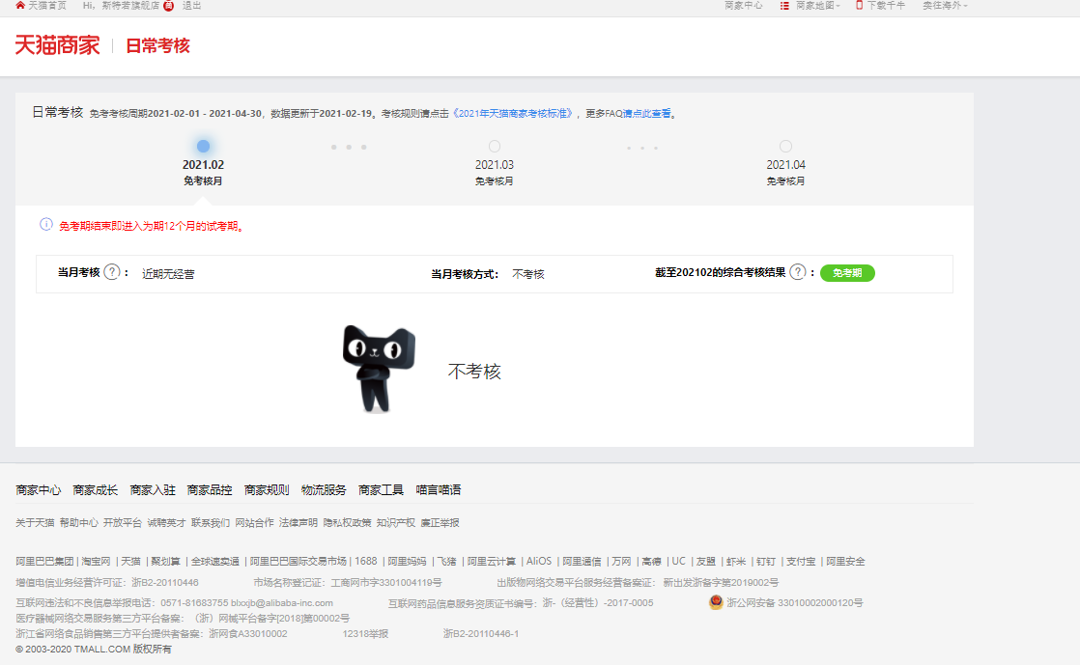Open the 全球速卖通 footer link

[x=215, y=562]
